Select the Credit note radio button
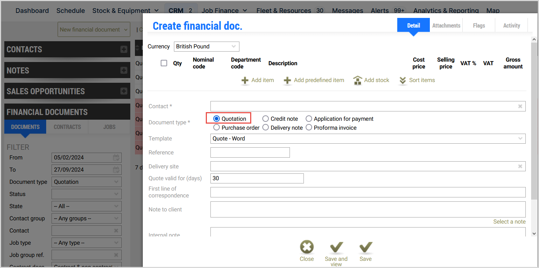539x268 pixels. coord(266,119)
